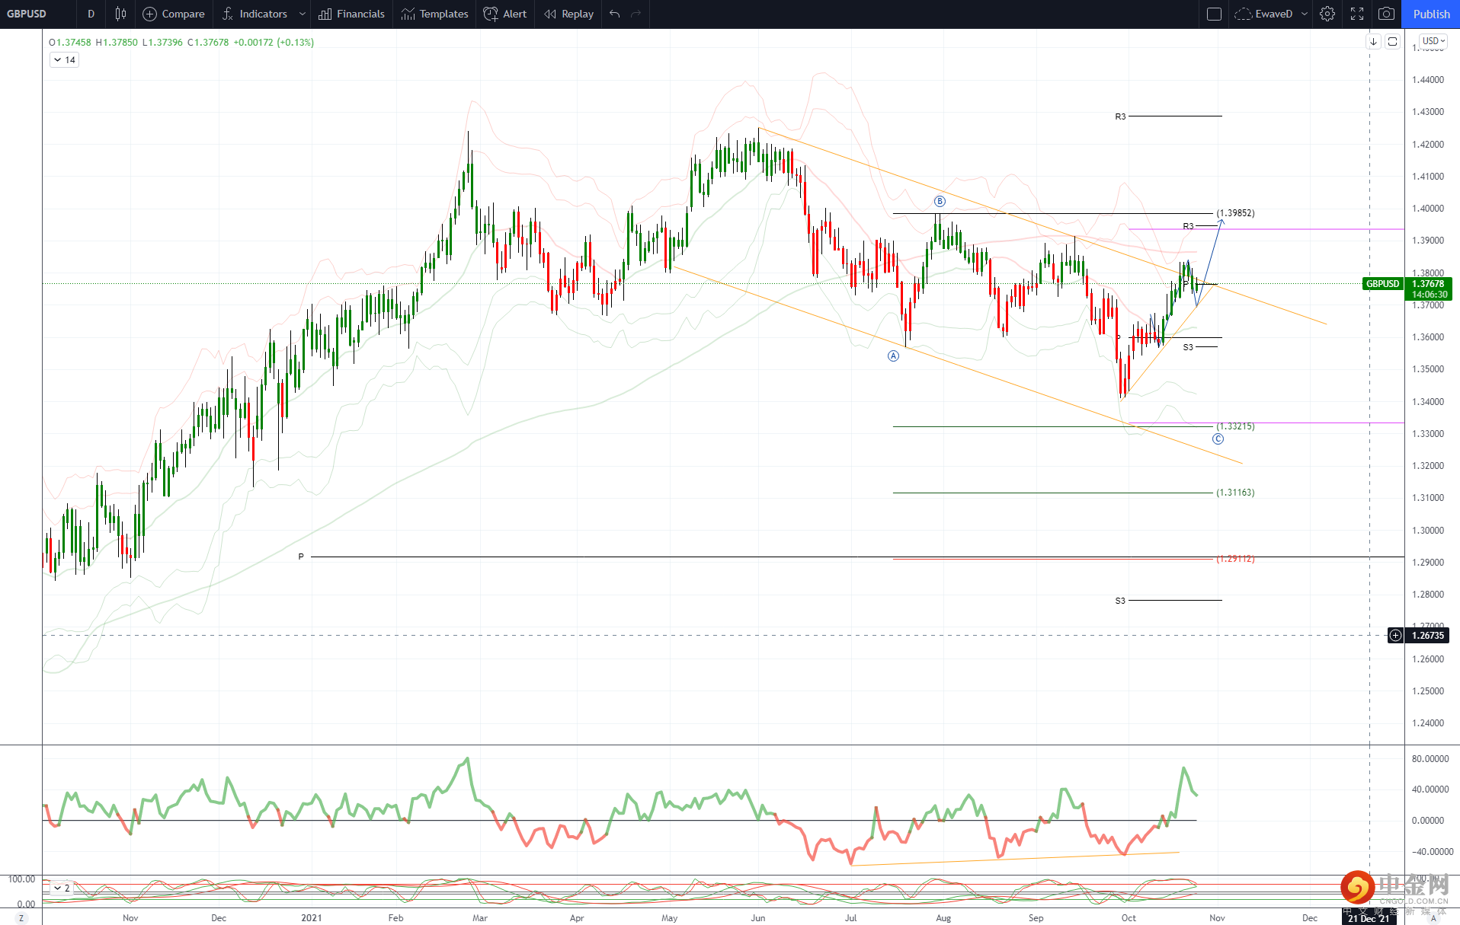Click the C1.37678 close price value
Screen dimensions: 1460x925
click(208, 42)
